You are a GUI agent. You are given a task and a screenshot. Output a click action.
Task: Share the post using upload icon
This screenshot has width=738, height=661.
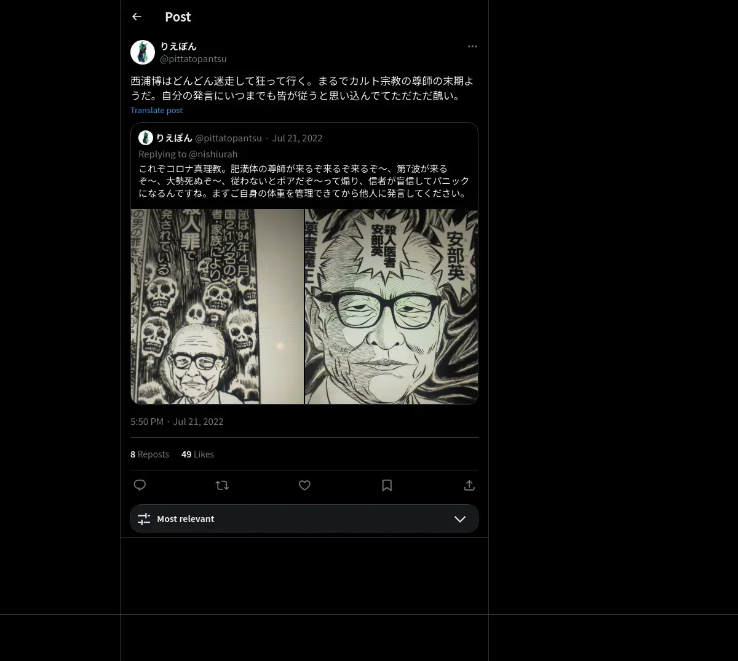pyautogui.click(x=469, y=485)
